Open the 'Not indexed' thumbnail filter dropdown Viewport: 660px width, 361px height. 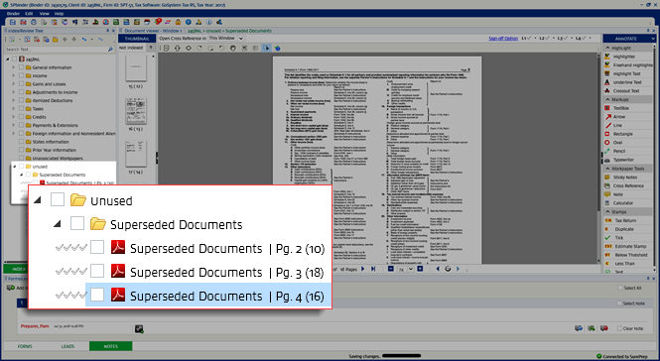[x=150, y=48]
